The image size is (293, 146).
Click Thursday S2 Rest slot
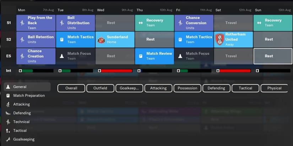pyautogui.click(x=154, y=40)
